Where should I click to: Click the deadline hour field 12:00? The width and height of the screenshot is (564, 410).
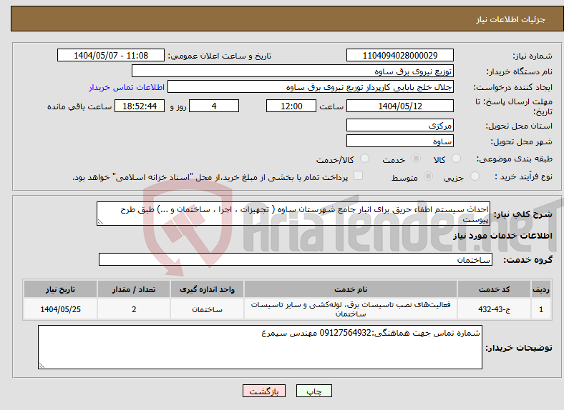tap(291, 106)
